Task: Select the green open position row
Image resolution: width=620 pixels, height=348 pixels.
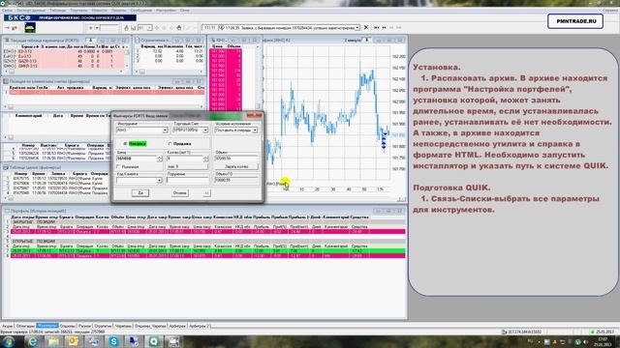Action: tap(207, 250)
